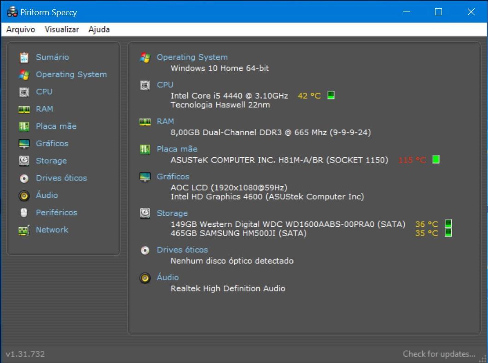488x363 pixels.
Task: Click the green motherboard temperature indicator icon
Action: 436,160
